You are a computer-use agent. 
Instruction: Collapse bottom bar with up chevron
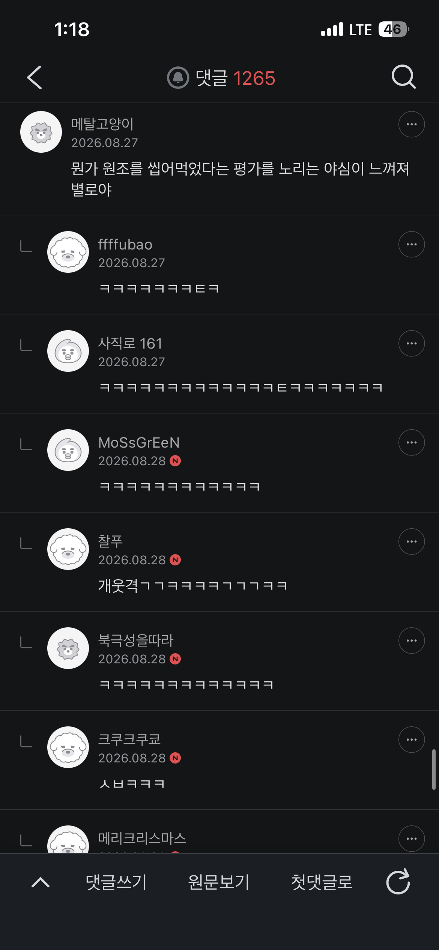[41, 882]
